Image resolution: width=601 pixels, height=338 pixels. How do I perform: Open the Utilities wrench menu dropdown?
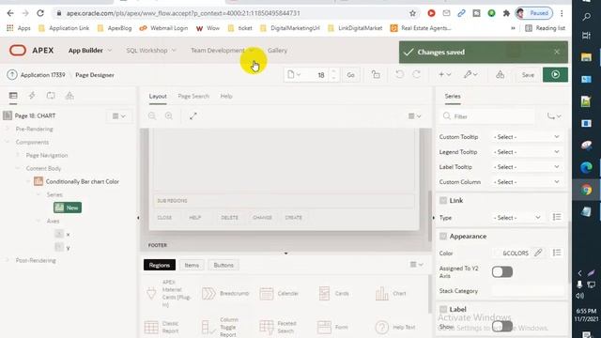pyautogui.click(x=470, y=75)
